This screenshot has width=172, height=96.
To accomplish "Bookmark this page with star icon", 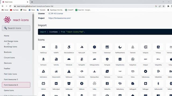I will (x=164, y=6).
